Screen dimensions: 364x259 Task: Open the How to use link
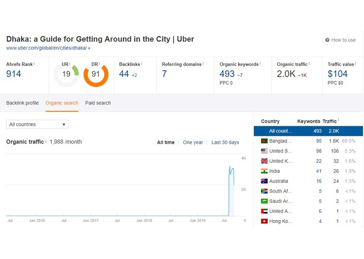pos(344,40)
